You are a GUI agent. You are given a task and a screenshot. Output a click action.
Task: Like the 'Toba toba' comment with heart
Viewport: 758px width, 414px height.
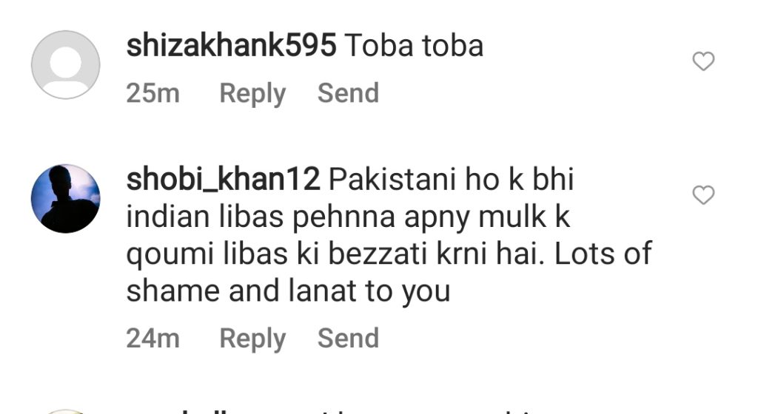tap(703, 61)
